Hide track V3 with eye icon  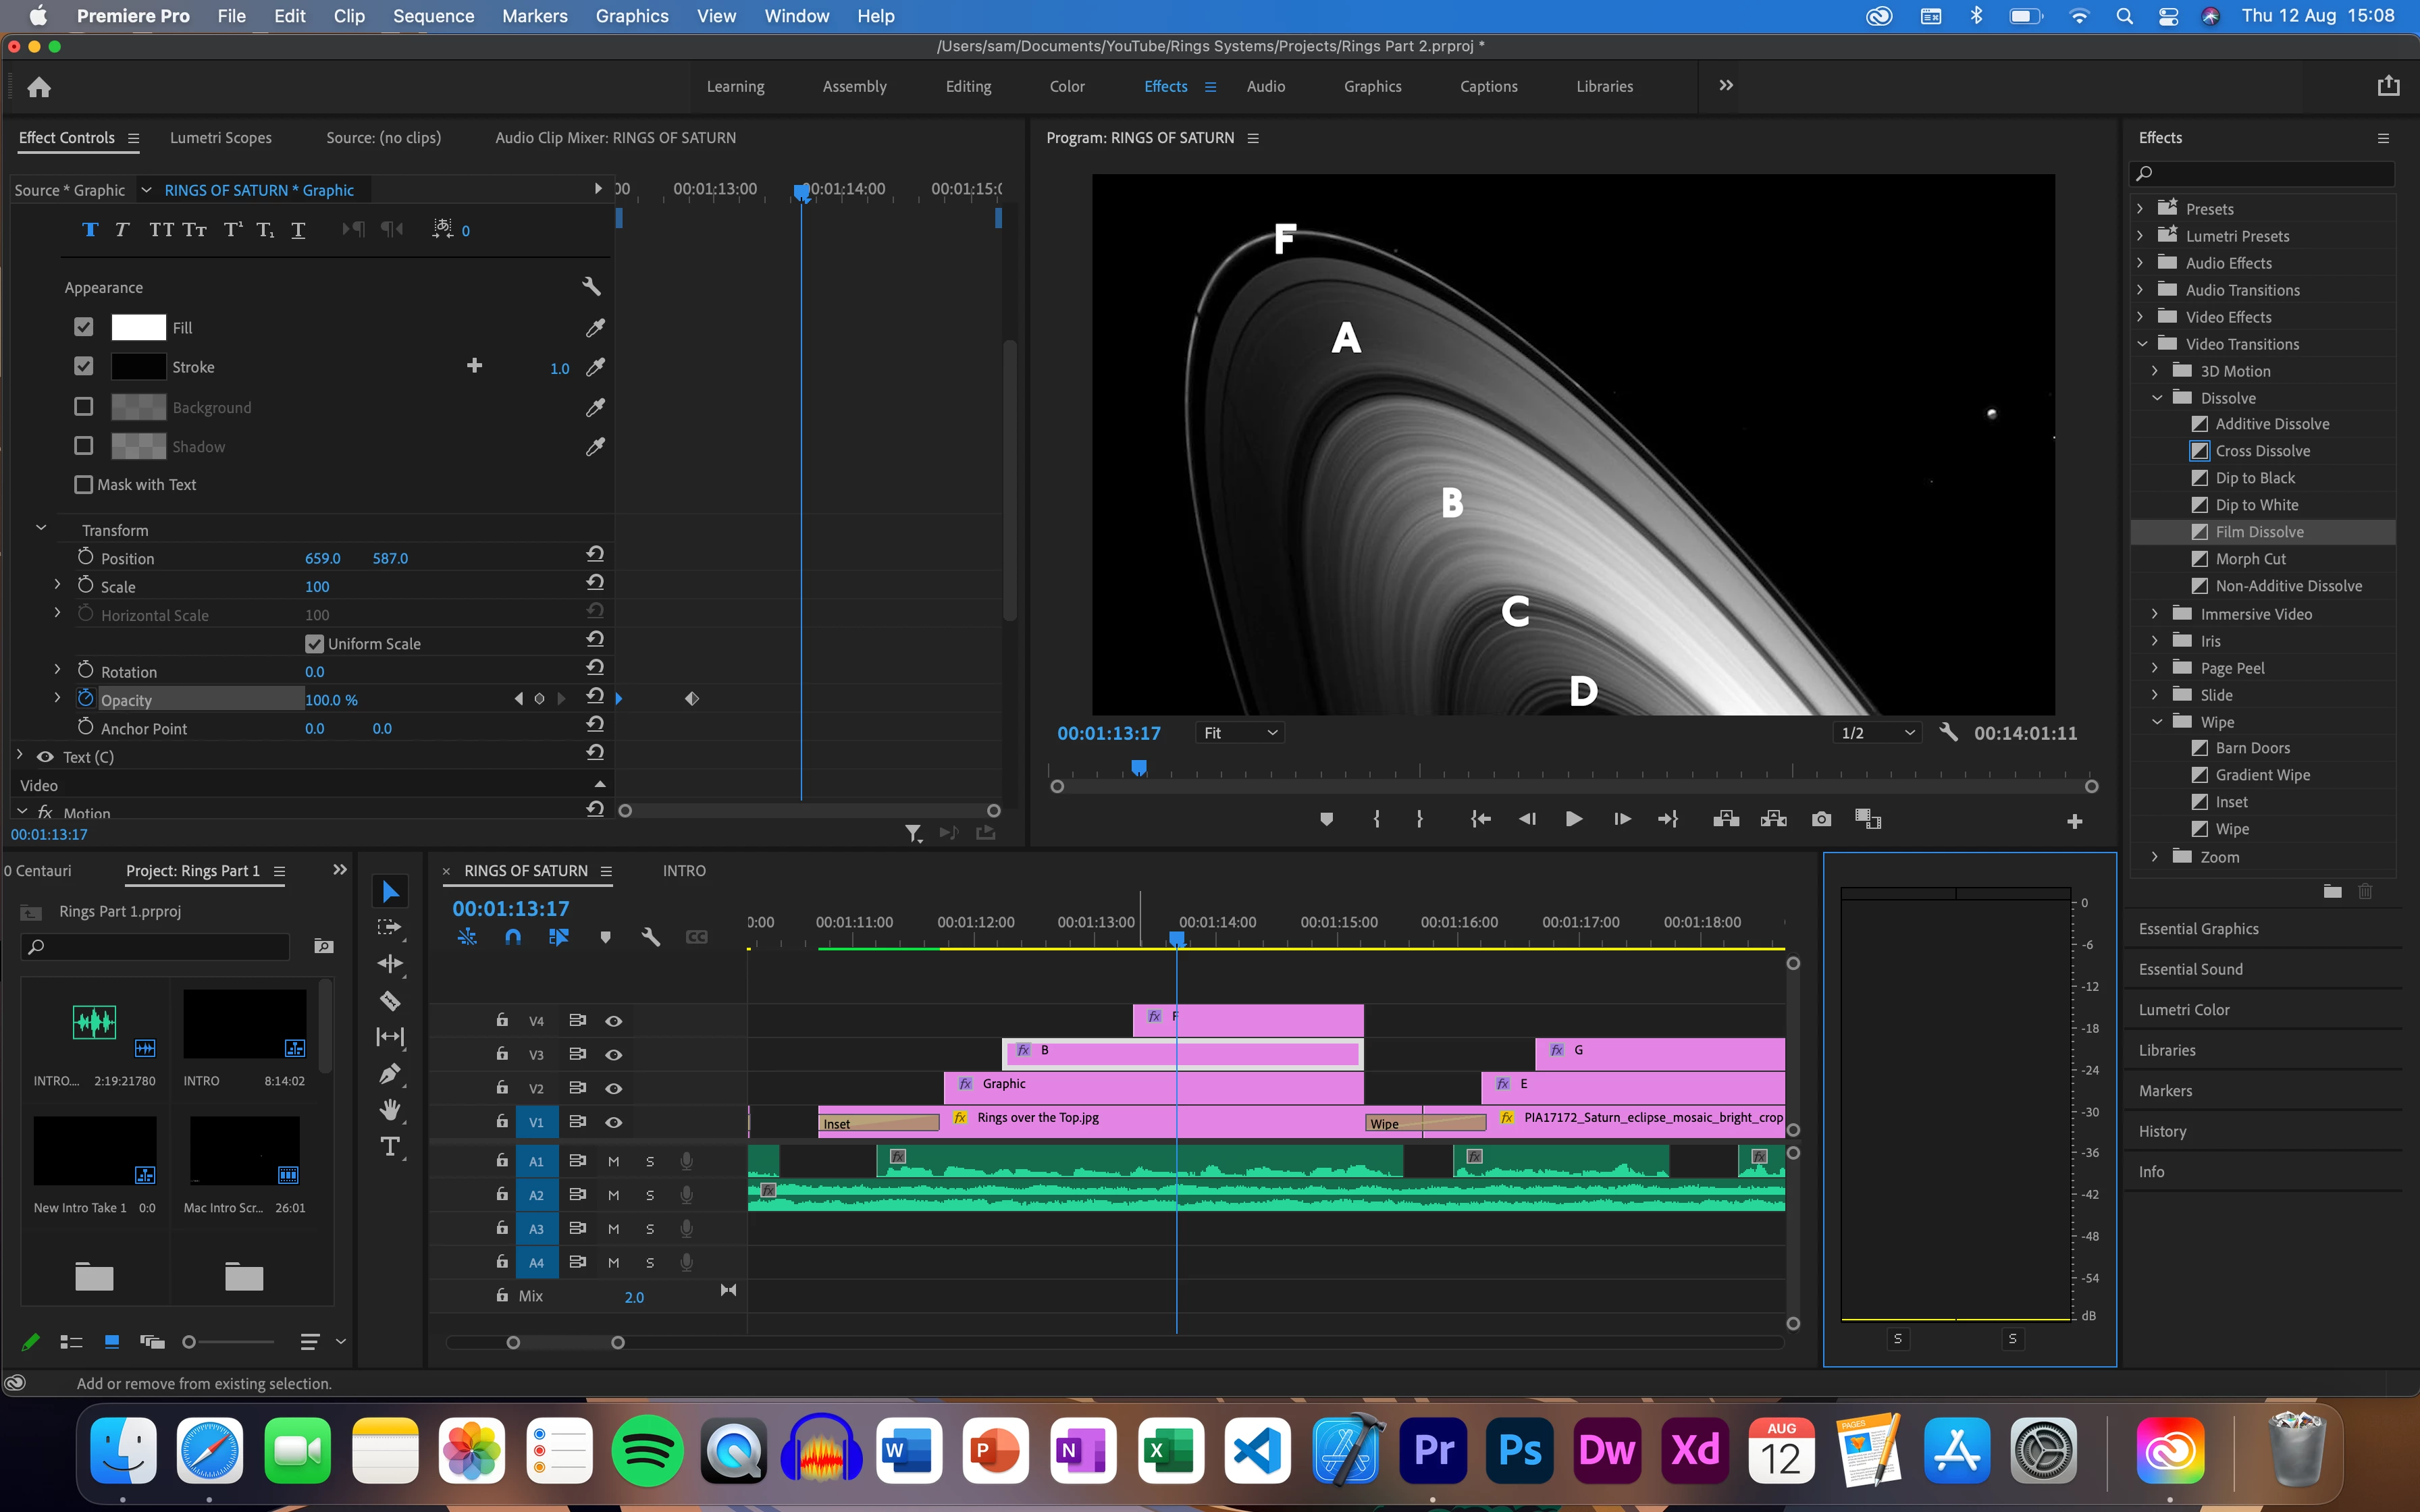(x=614, y=1055)
